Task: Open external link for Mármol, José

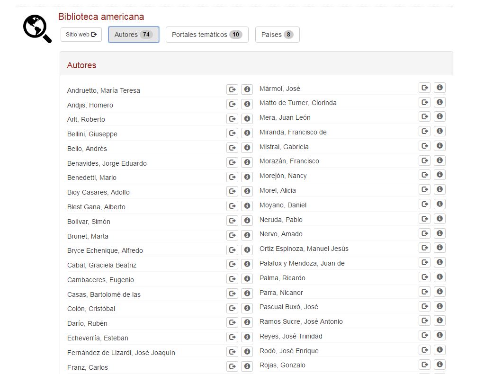Action: (x=425, y=88)
